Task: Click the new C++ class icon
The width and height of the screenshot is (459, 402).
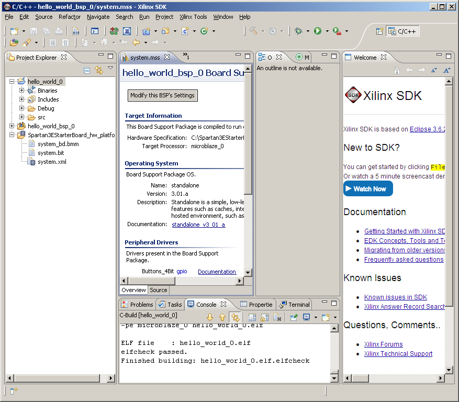Action: pyautogui.click(x=204, y=31)
